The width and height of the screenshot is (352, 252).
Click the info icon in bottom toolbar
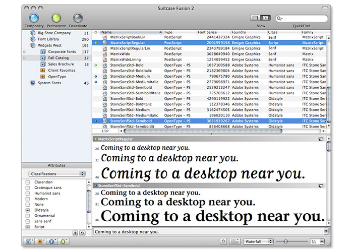52,242
